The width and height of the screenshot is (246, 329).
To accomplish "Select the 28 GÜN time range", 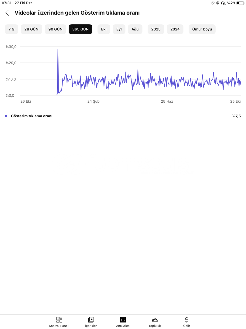I will point(31,29).
